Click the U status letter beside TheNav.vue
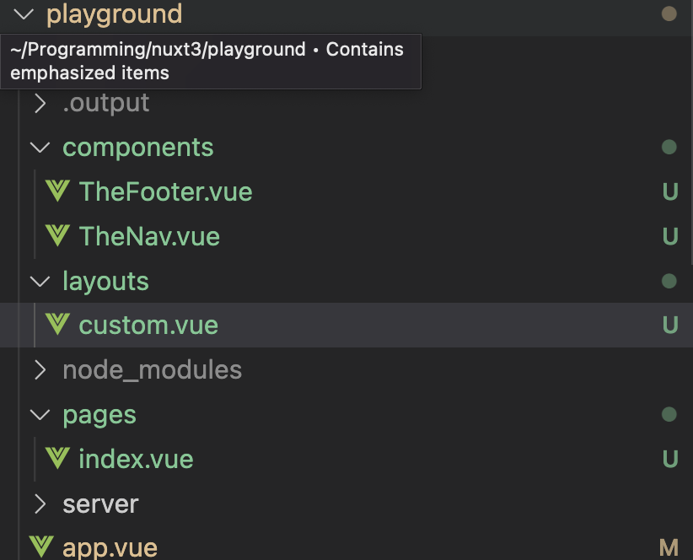The width and height of the screenshot is (693, 560). (670, 236)
